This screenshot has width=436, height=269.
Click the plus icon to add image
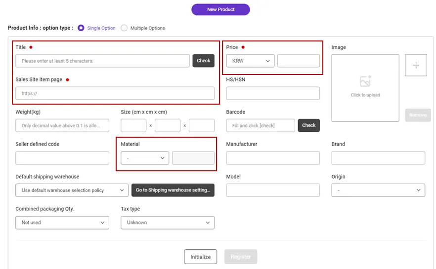pos(416,65)
